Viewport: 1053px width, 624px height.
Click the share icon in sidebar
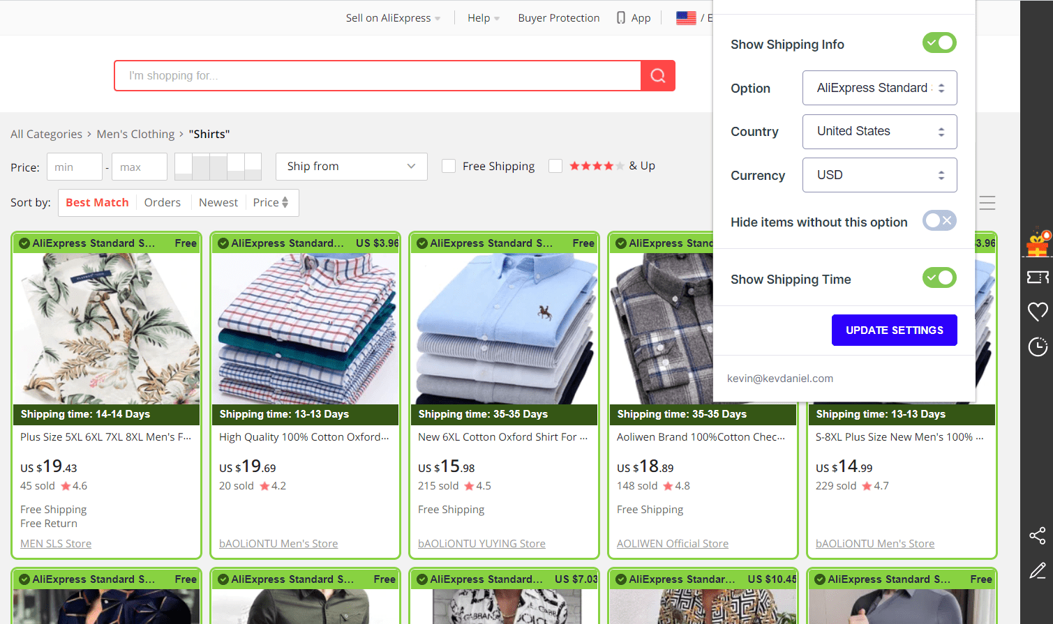1038,535
